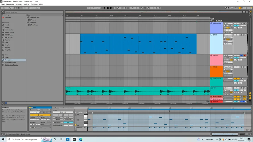Select Sounds category in browser
The image size is (253, 142).
[x=7, y=25]
